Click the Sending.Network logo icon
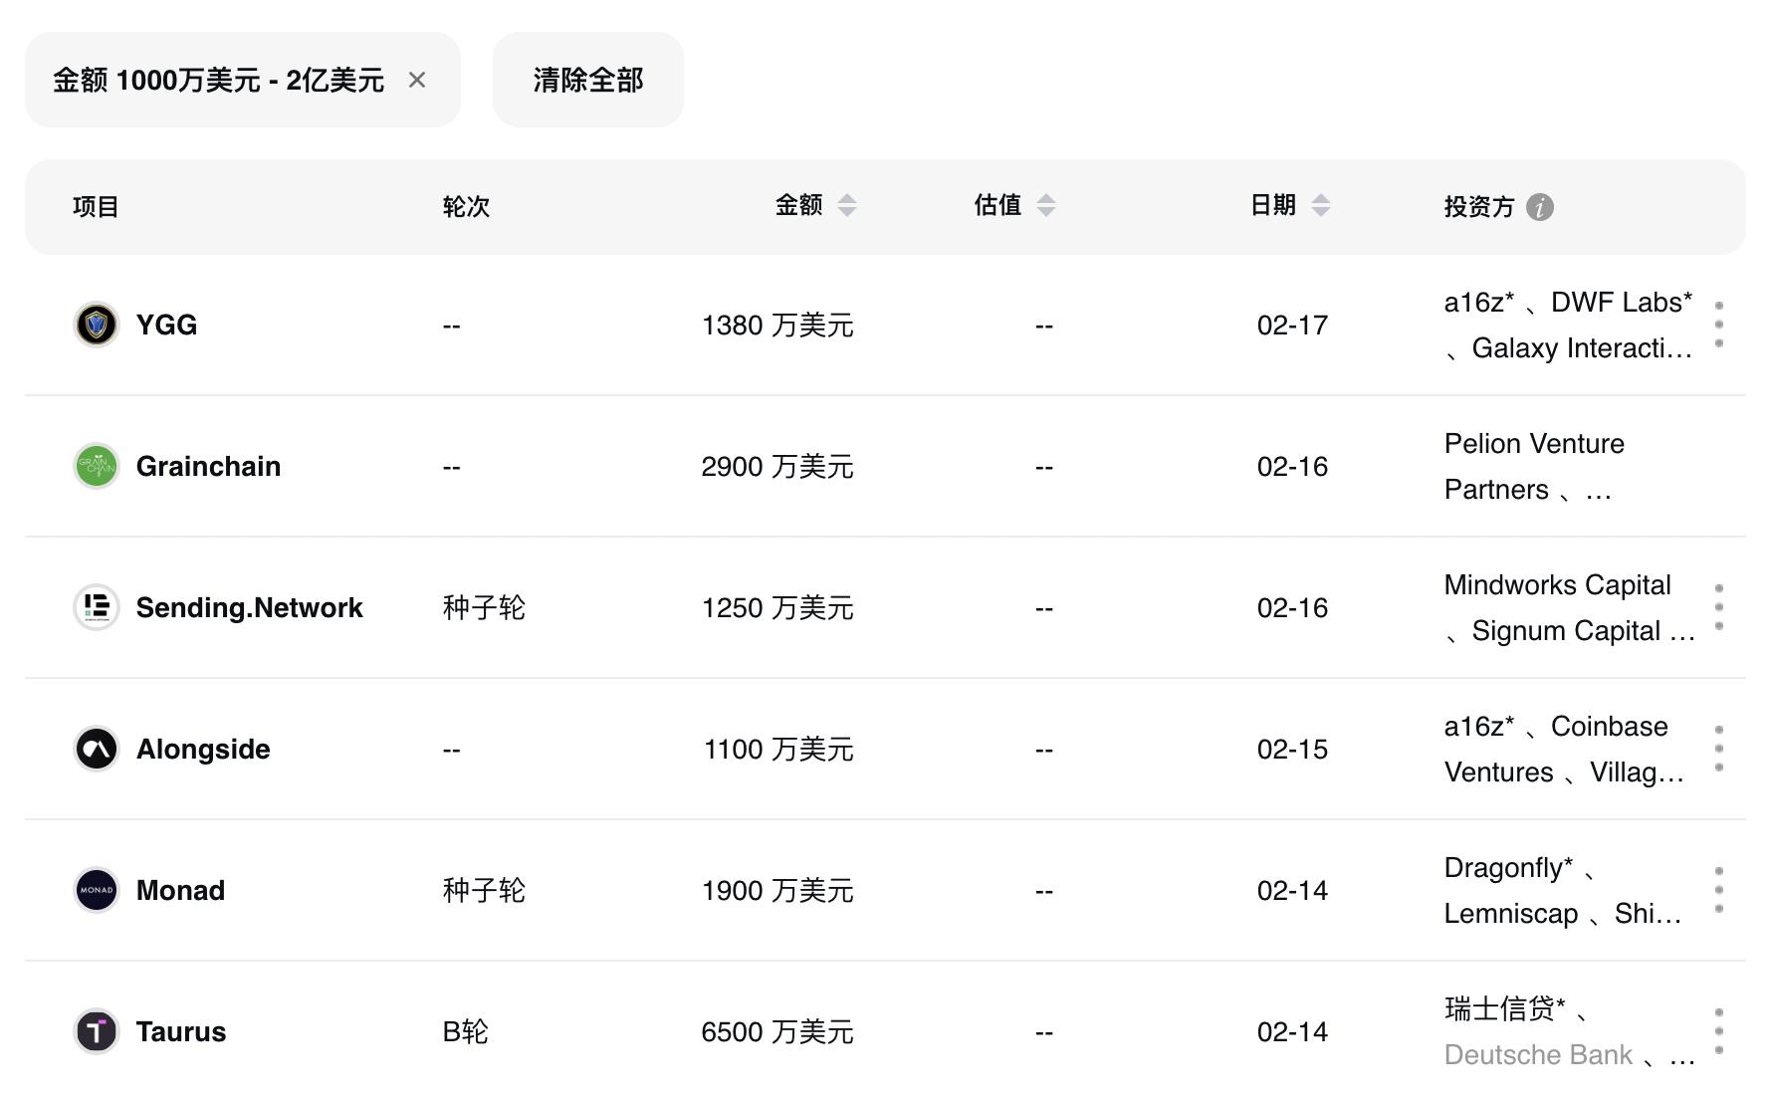This screenshot has height=1101, width=1770. [97, 607]
